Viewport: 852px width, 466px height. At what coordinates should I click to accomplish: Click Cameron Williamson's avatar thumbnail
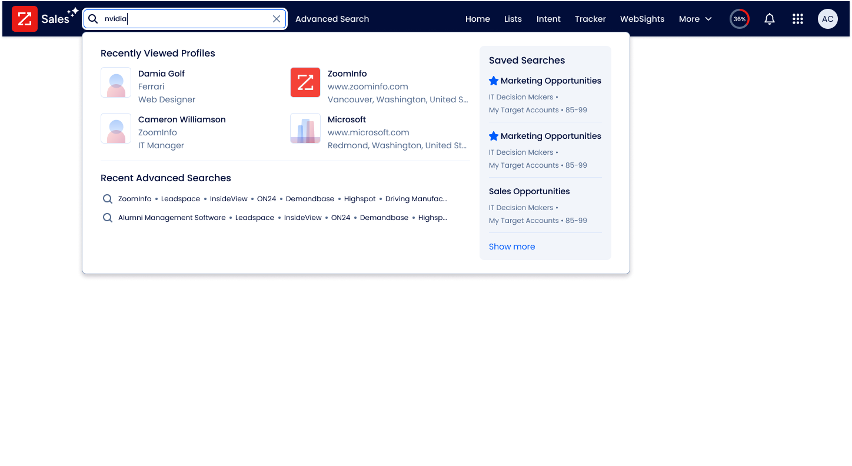pos(116,128)
